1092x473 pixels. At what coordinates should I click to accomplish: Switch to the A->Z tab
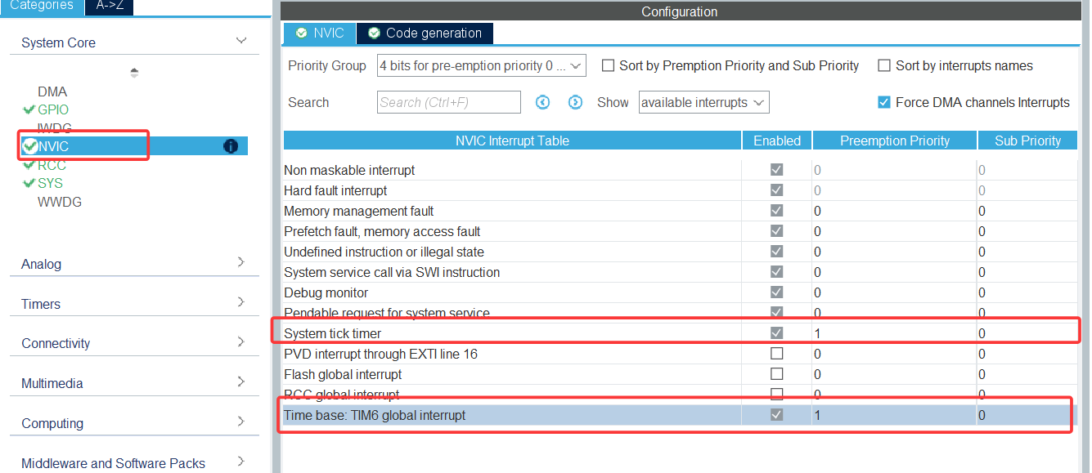coord(109,7)
